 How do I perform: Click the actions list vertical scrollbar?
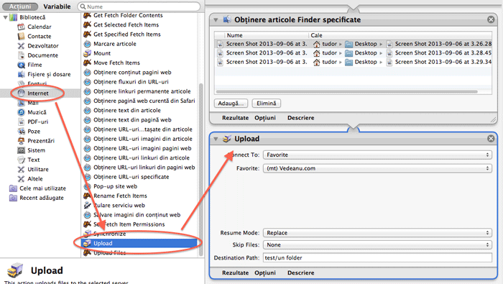[201, 170]
